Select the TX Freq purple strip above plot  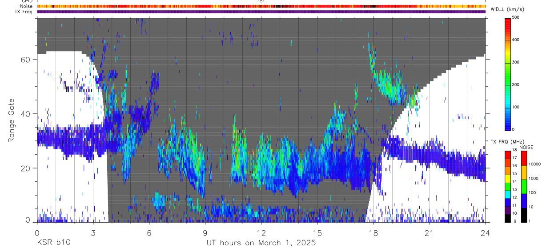pos(261,12)
